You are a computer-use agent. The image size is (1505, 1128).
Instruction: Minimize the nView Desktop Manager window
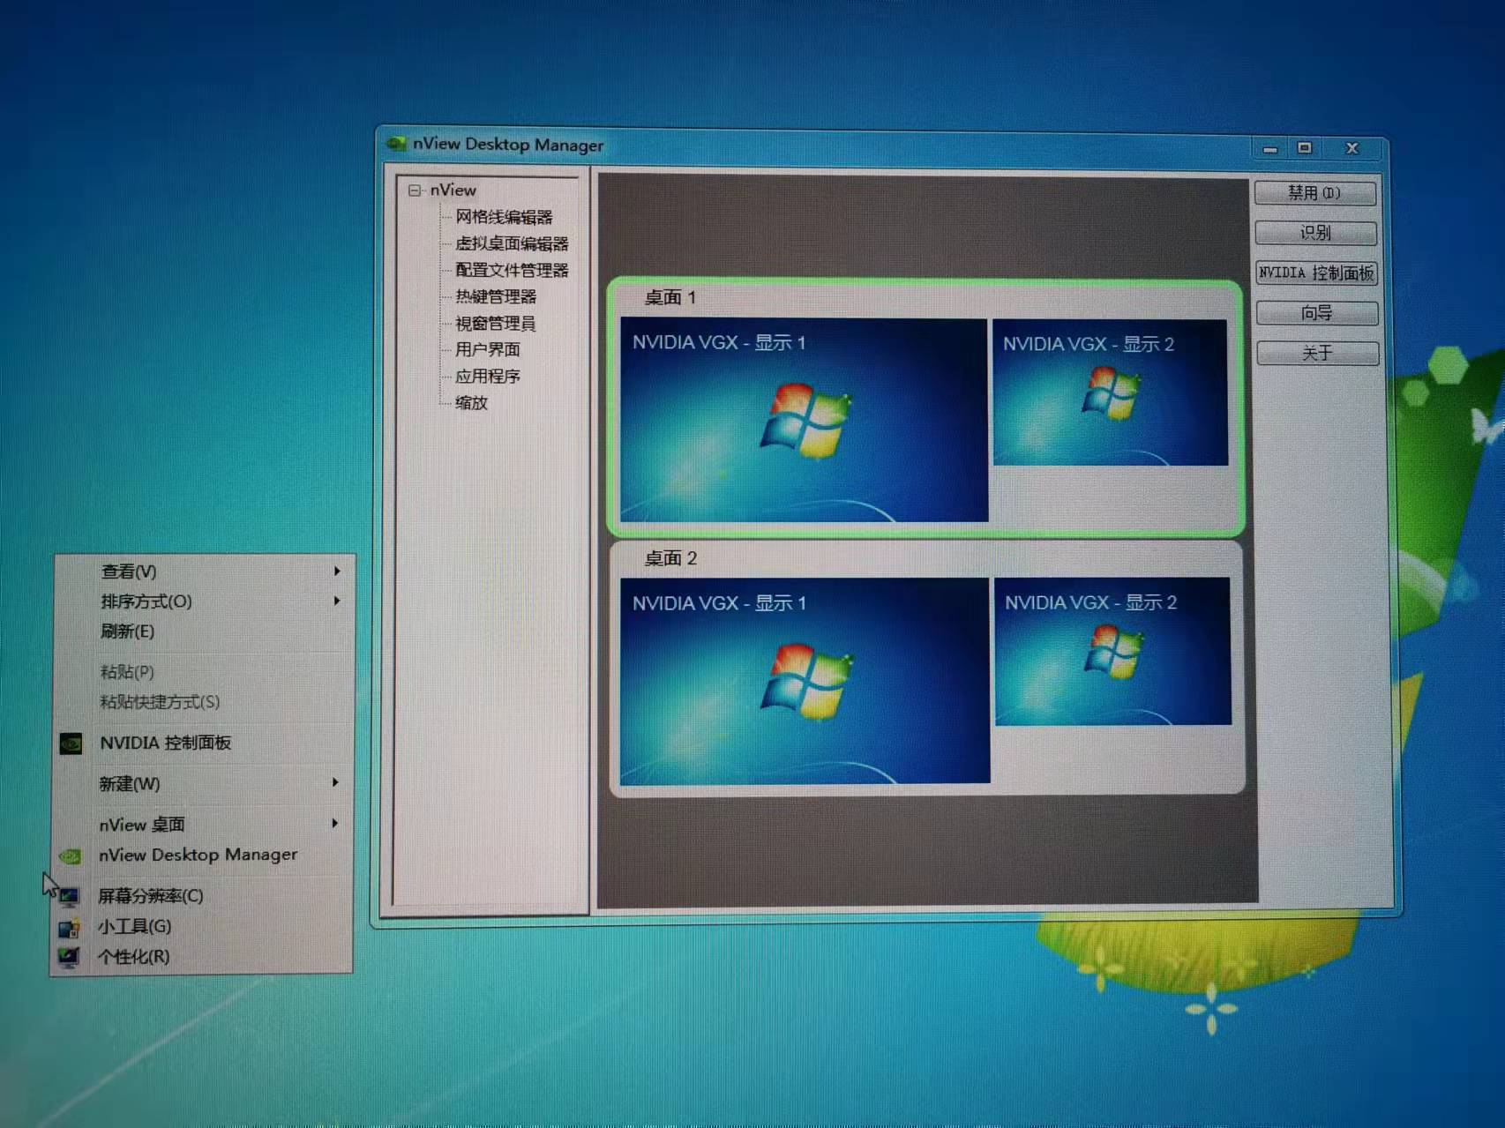pos(1270,148)
